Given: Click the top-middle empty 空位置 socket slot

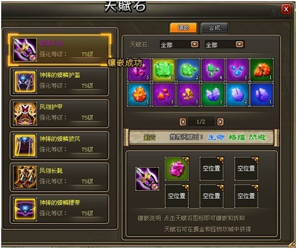Looking at the screenshot, I should 212,169.
